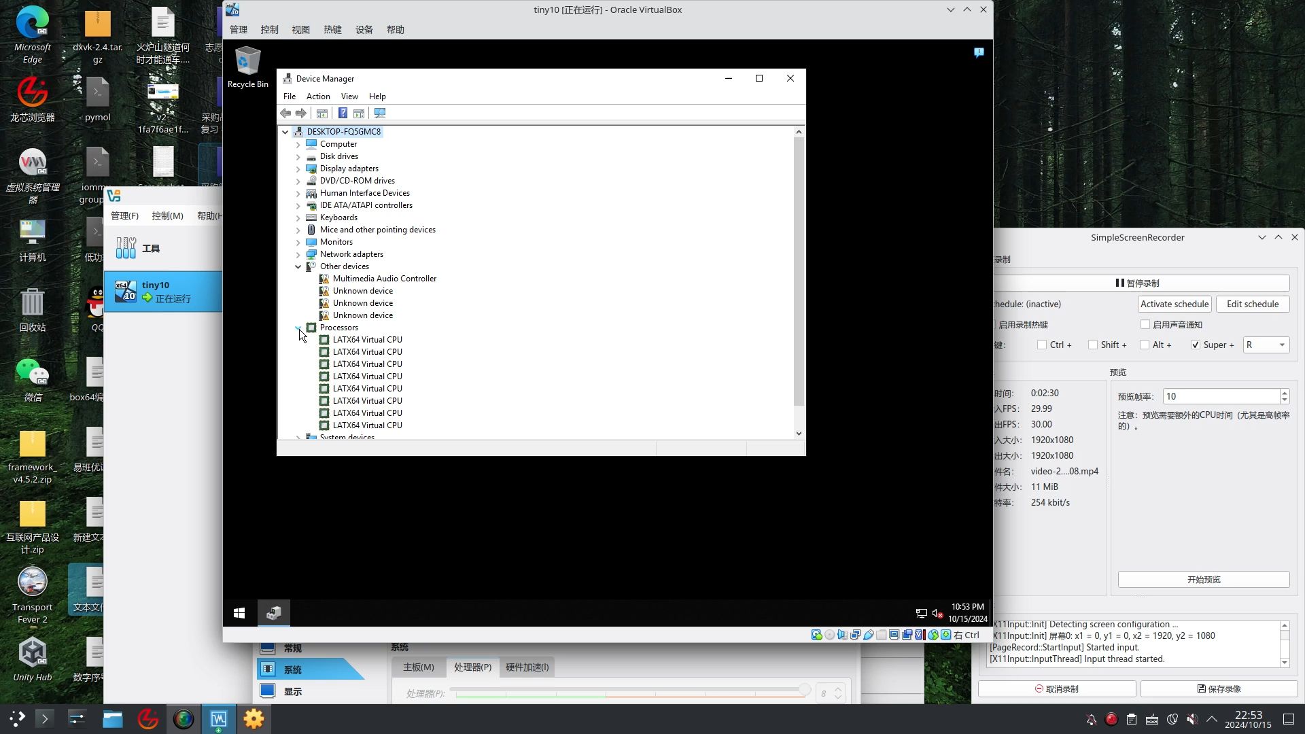Viewport: 1305px width, 734px height.
Task: Open the Device Manager File menu
Action: coord(290,97)
